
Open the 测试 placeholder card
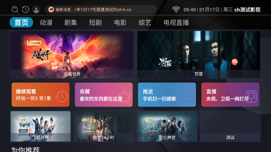[x=230, y=126]
